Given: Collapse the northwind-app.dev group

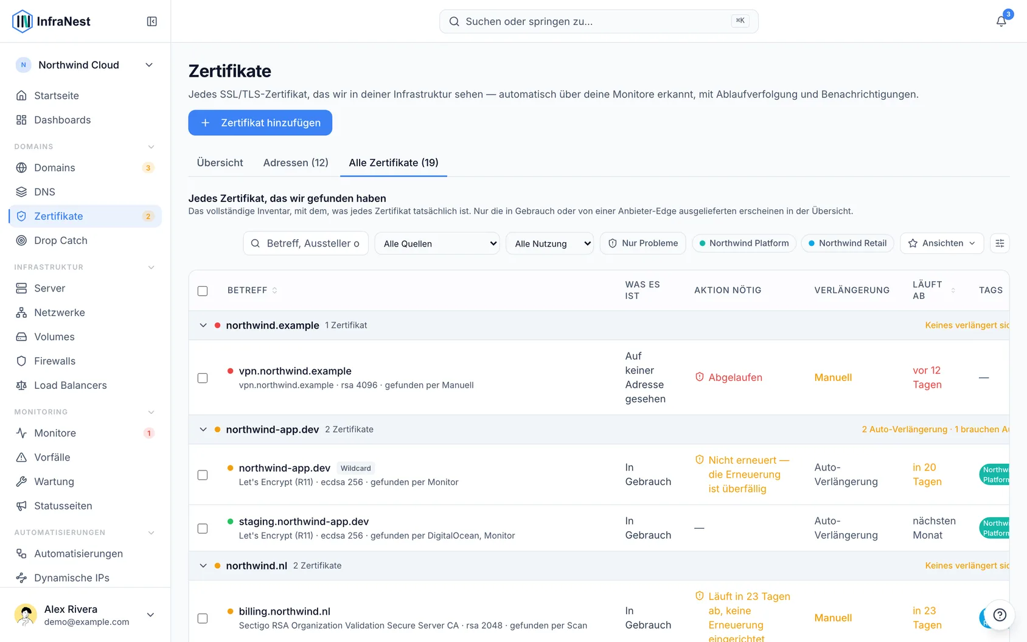Looking at the screenshot, I should tap(203, 430).
